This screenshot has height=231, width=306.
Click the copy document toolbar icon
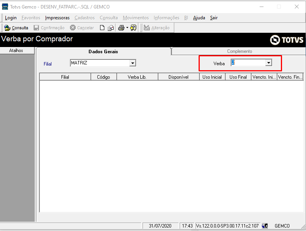tap(111, 28)
